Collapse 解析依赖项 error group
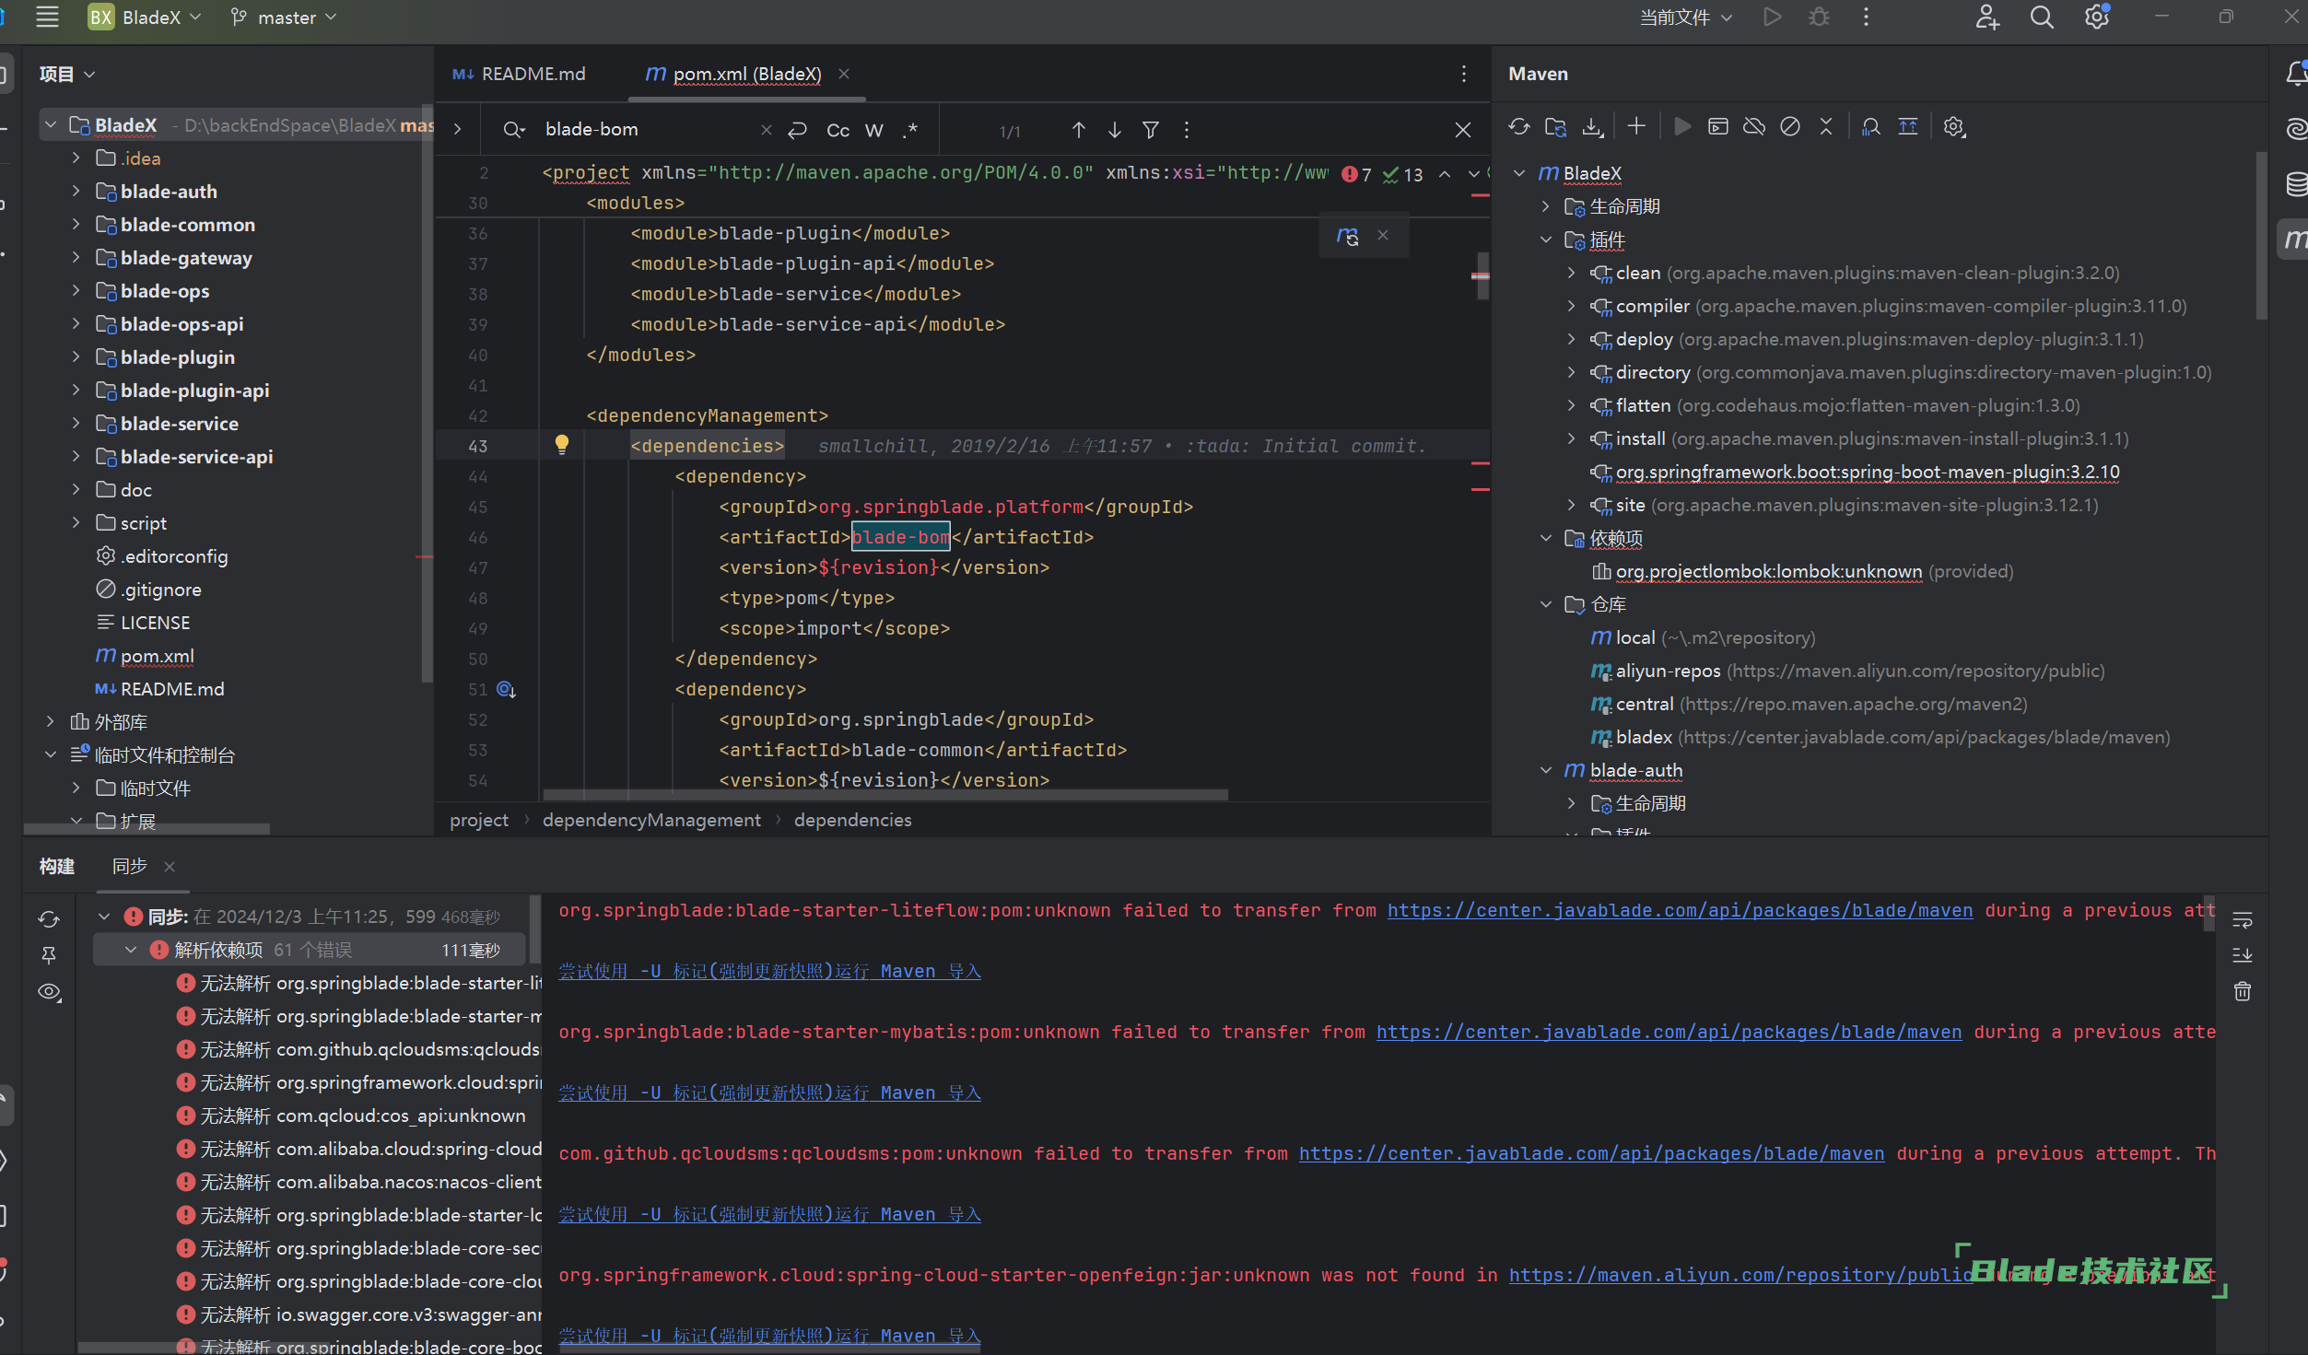This screenshot has height=1355, width=2308. click(x=131, y=950)
